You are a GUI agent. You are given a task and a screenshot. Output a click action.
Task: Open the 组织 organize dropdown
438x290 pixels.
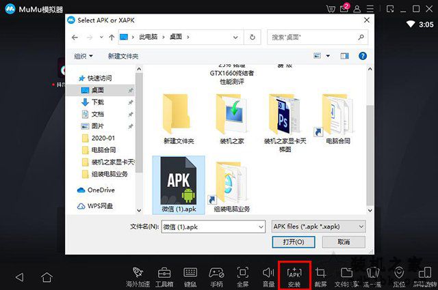83,56
